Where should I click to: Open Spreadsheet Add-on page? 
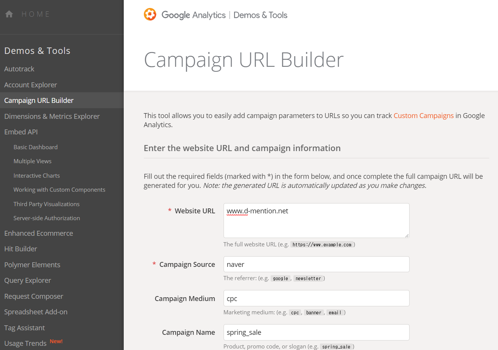click(36, 312)
